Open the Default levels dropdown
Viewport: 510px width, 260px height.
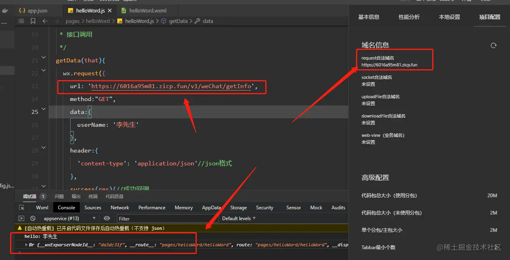(239, 219)
